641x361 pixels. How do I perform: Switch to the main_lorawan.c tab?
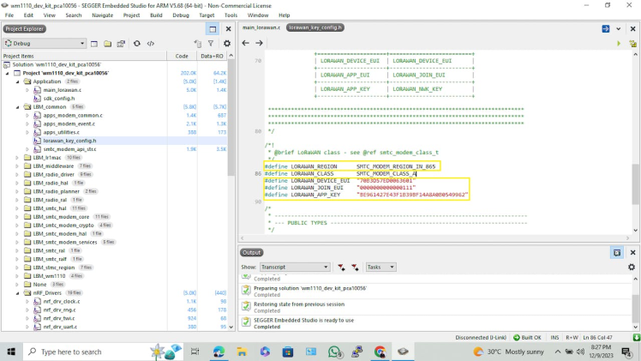pyautogui.click(x=261, y=27)
